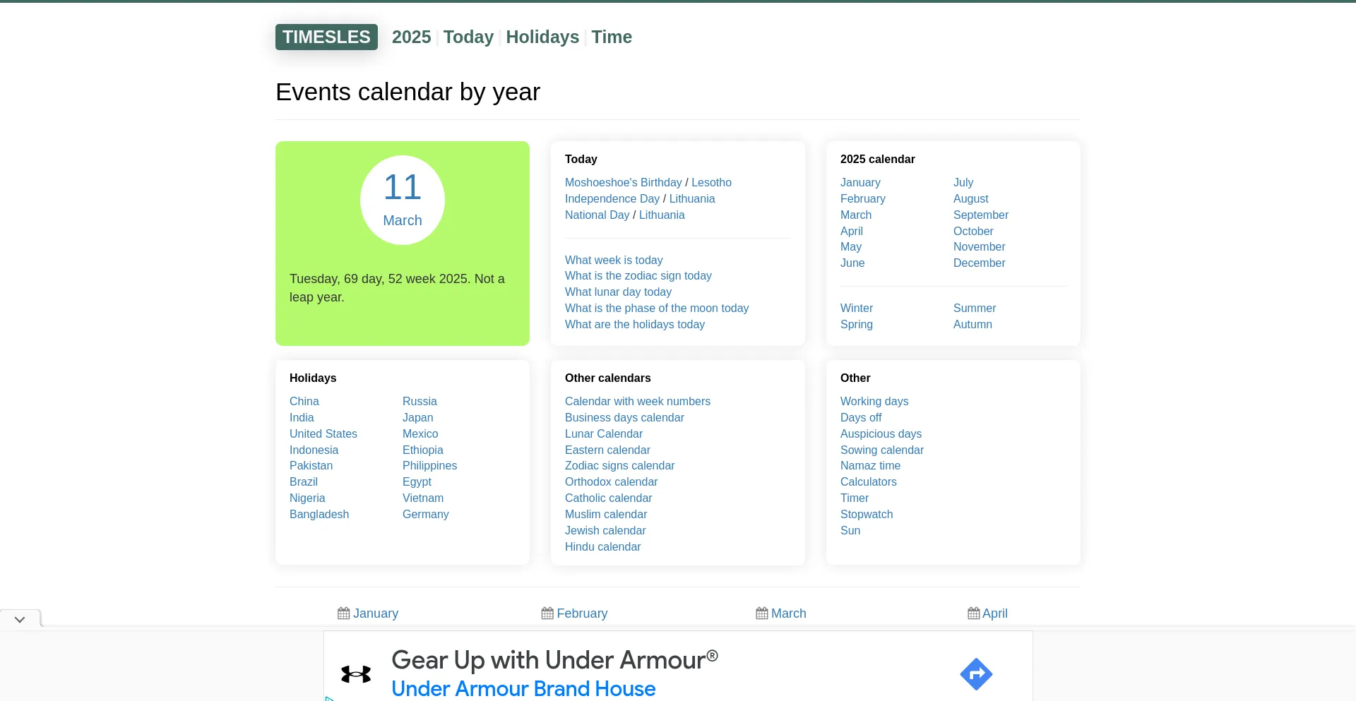Collapse the ad using the bottom-left chevron
The height and width of the screenshot is (701, 1356).
[x=19, y=619]
